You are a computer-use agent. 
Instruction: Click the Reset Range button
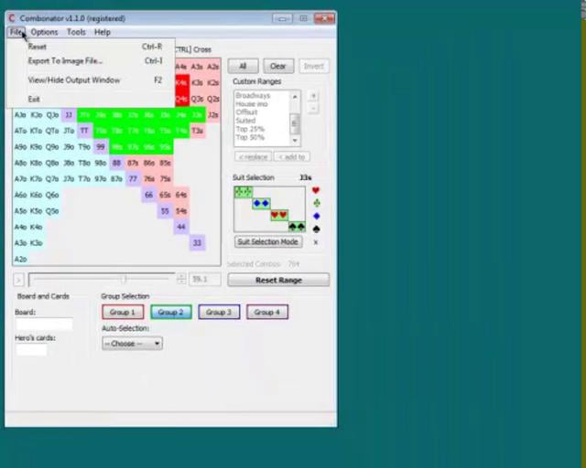coord(278,280)
